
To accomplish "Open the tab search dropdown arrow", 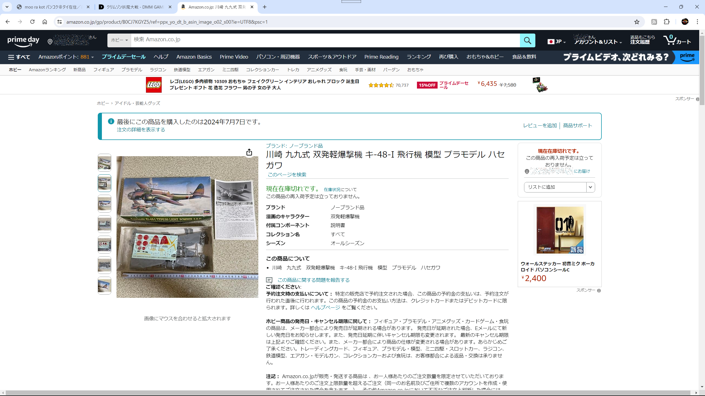I will [7, 7].
